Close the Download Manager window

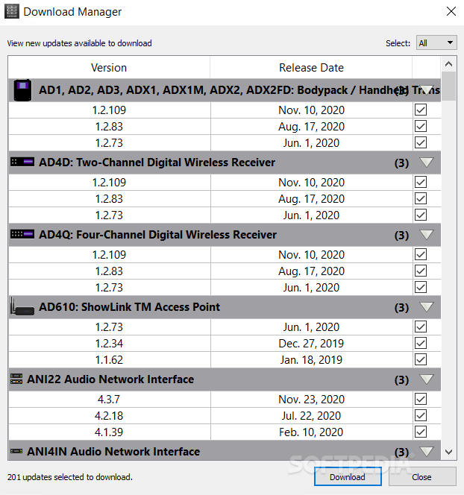[x=451, y=11]
